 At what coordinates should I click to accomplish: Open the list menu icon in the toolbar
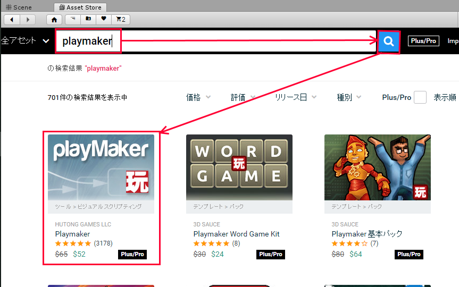[73, 19]
